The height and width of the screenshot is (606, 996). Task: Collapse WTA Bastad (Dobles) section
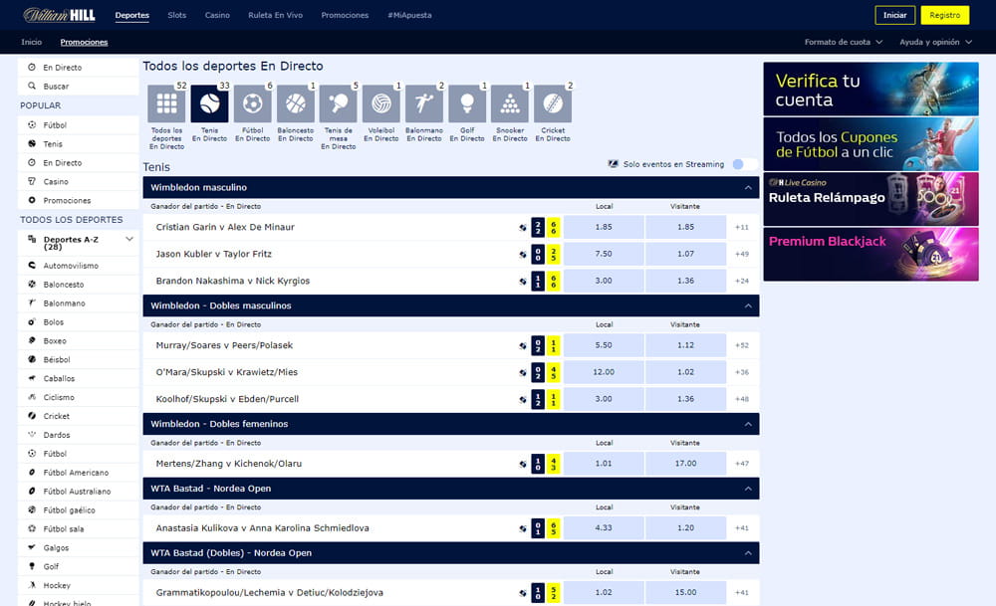[x=748, y=553]
